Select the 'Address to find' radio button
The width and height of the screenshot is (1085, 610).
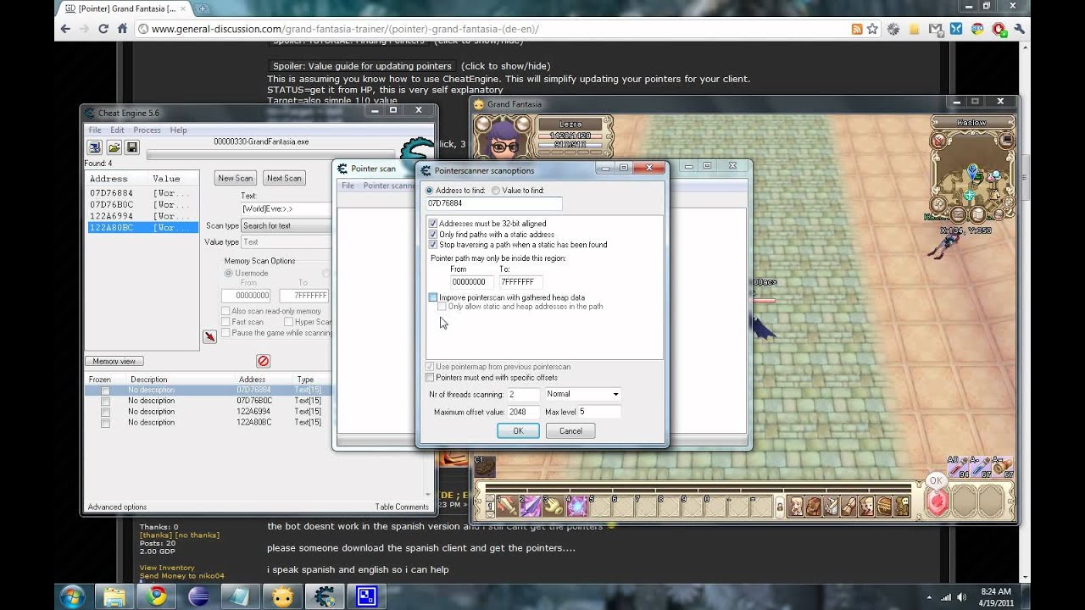point(430,191)
